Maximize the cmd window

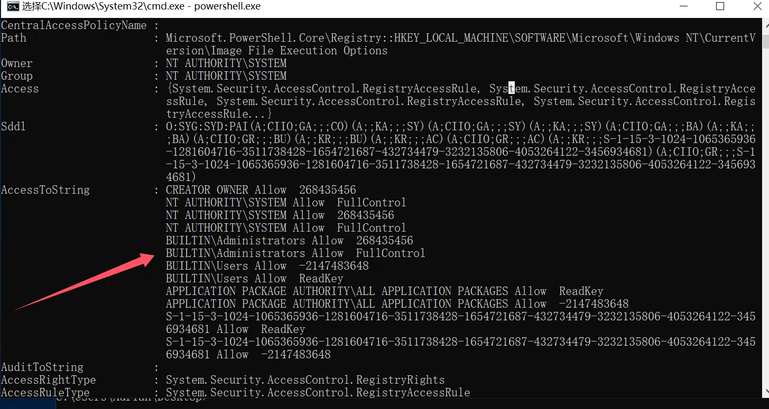[720, 7]
